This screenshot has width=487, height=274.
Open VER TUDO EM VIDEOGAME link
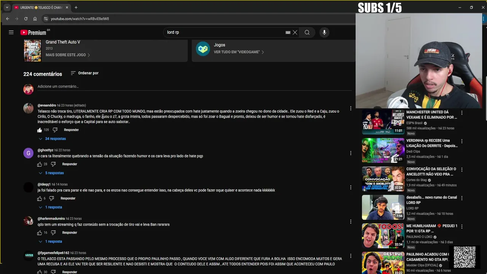[x=239, y=52]
